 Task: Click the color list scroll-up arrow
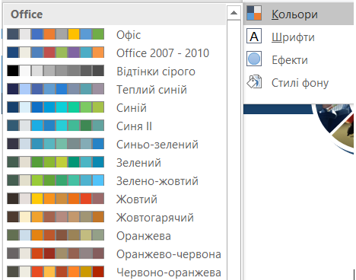tap(234, 13)
